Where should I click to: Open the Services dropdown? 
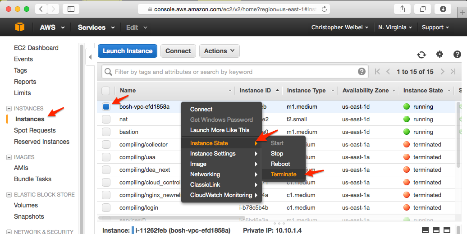(96, 28)
